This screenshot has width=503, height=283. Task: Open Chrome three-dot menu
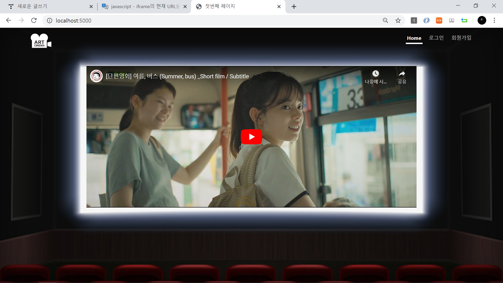pyautogui.click(x=494, y=20)
